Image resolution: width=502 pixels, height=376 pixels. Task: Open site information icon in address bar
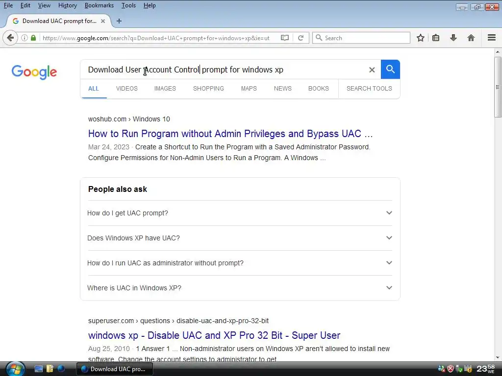tap(25, 38)
